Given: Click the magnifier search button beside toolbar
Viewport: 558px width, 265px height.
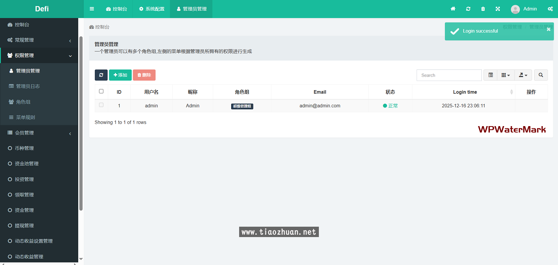Looking at the screenshot, I should (x=540, y=75).
